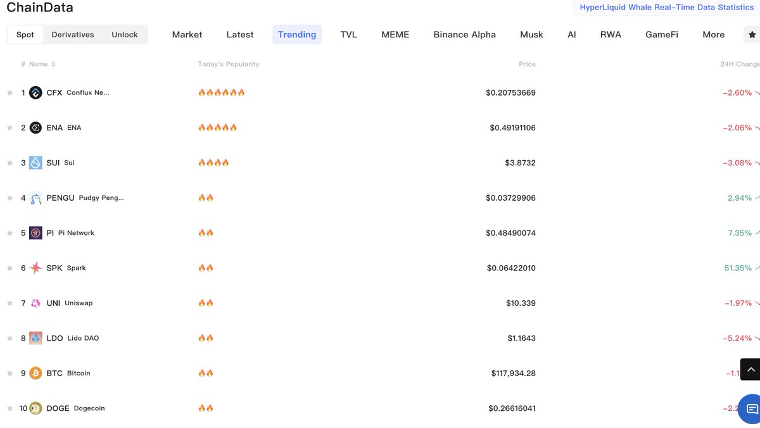Click the UNI Uniswap unicorn logo
Screen dimensions: 760x428
point(35,303)
